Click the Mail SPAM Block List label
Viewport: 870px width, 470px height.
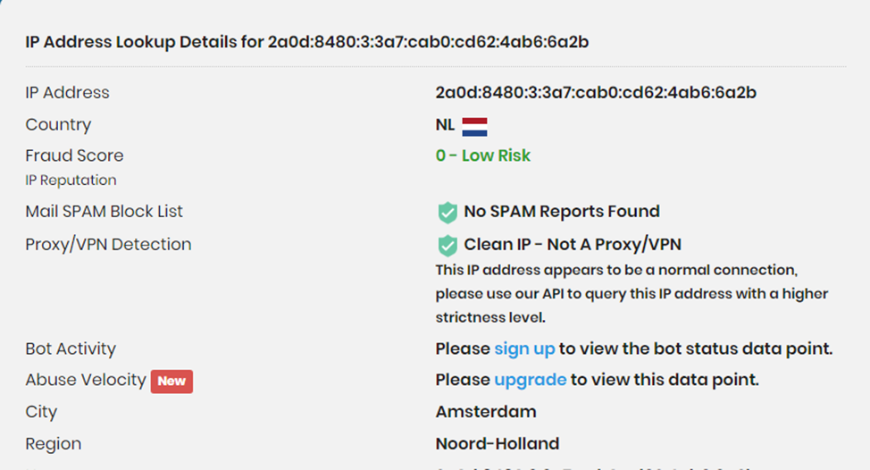(104, 212)
